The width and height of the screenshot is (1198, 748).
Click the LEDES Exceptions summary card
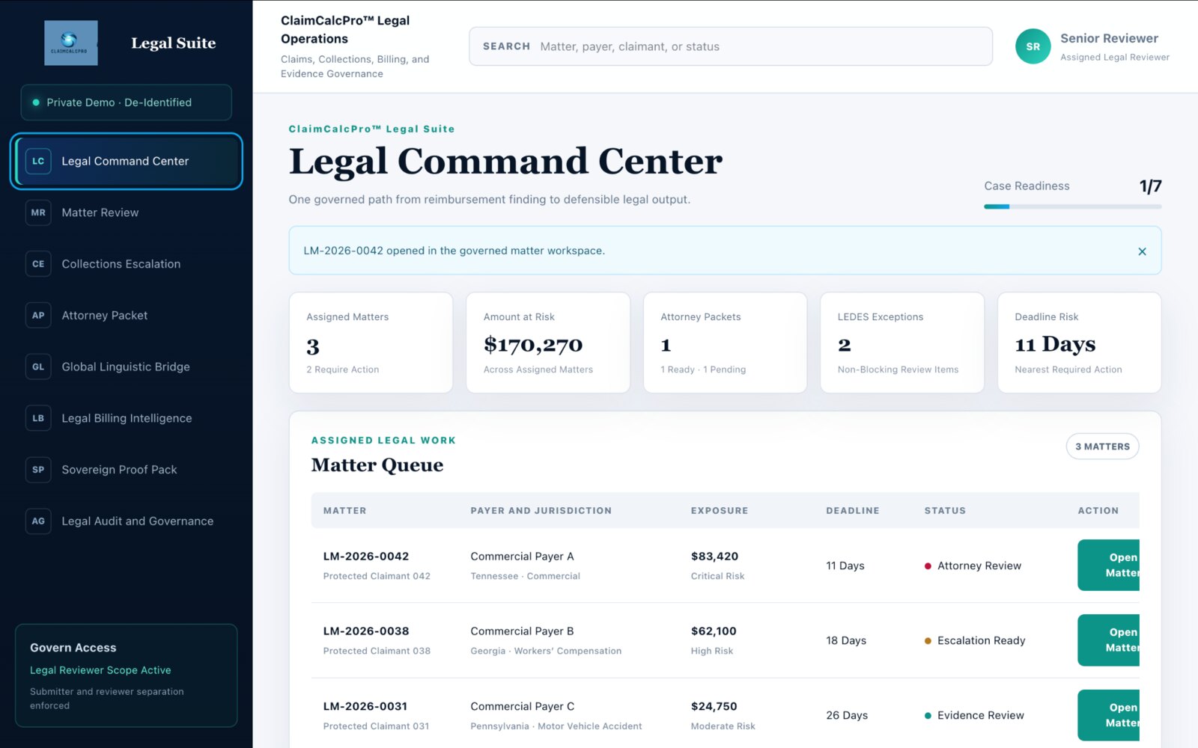[x=902, y=343]
